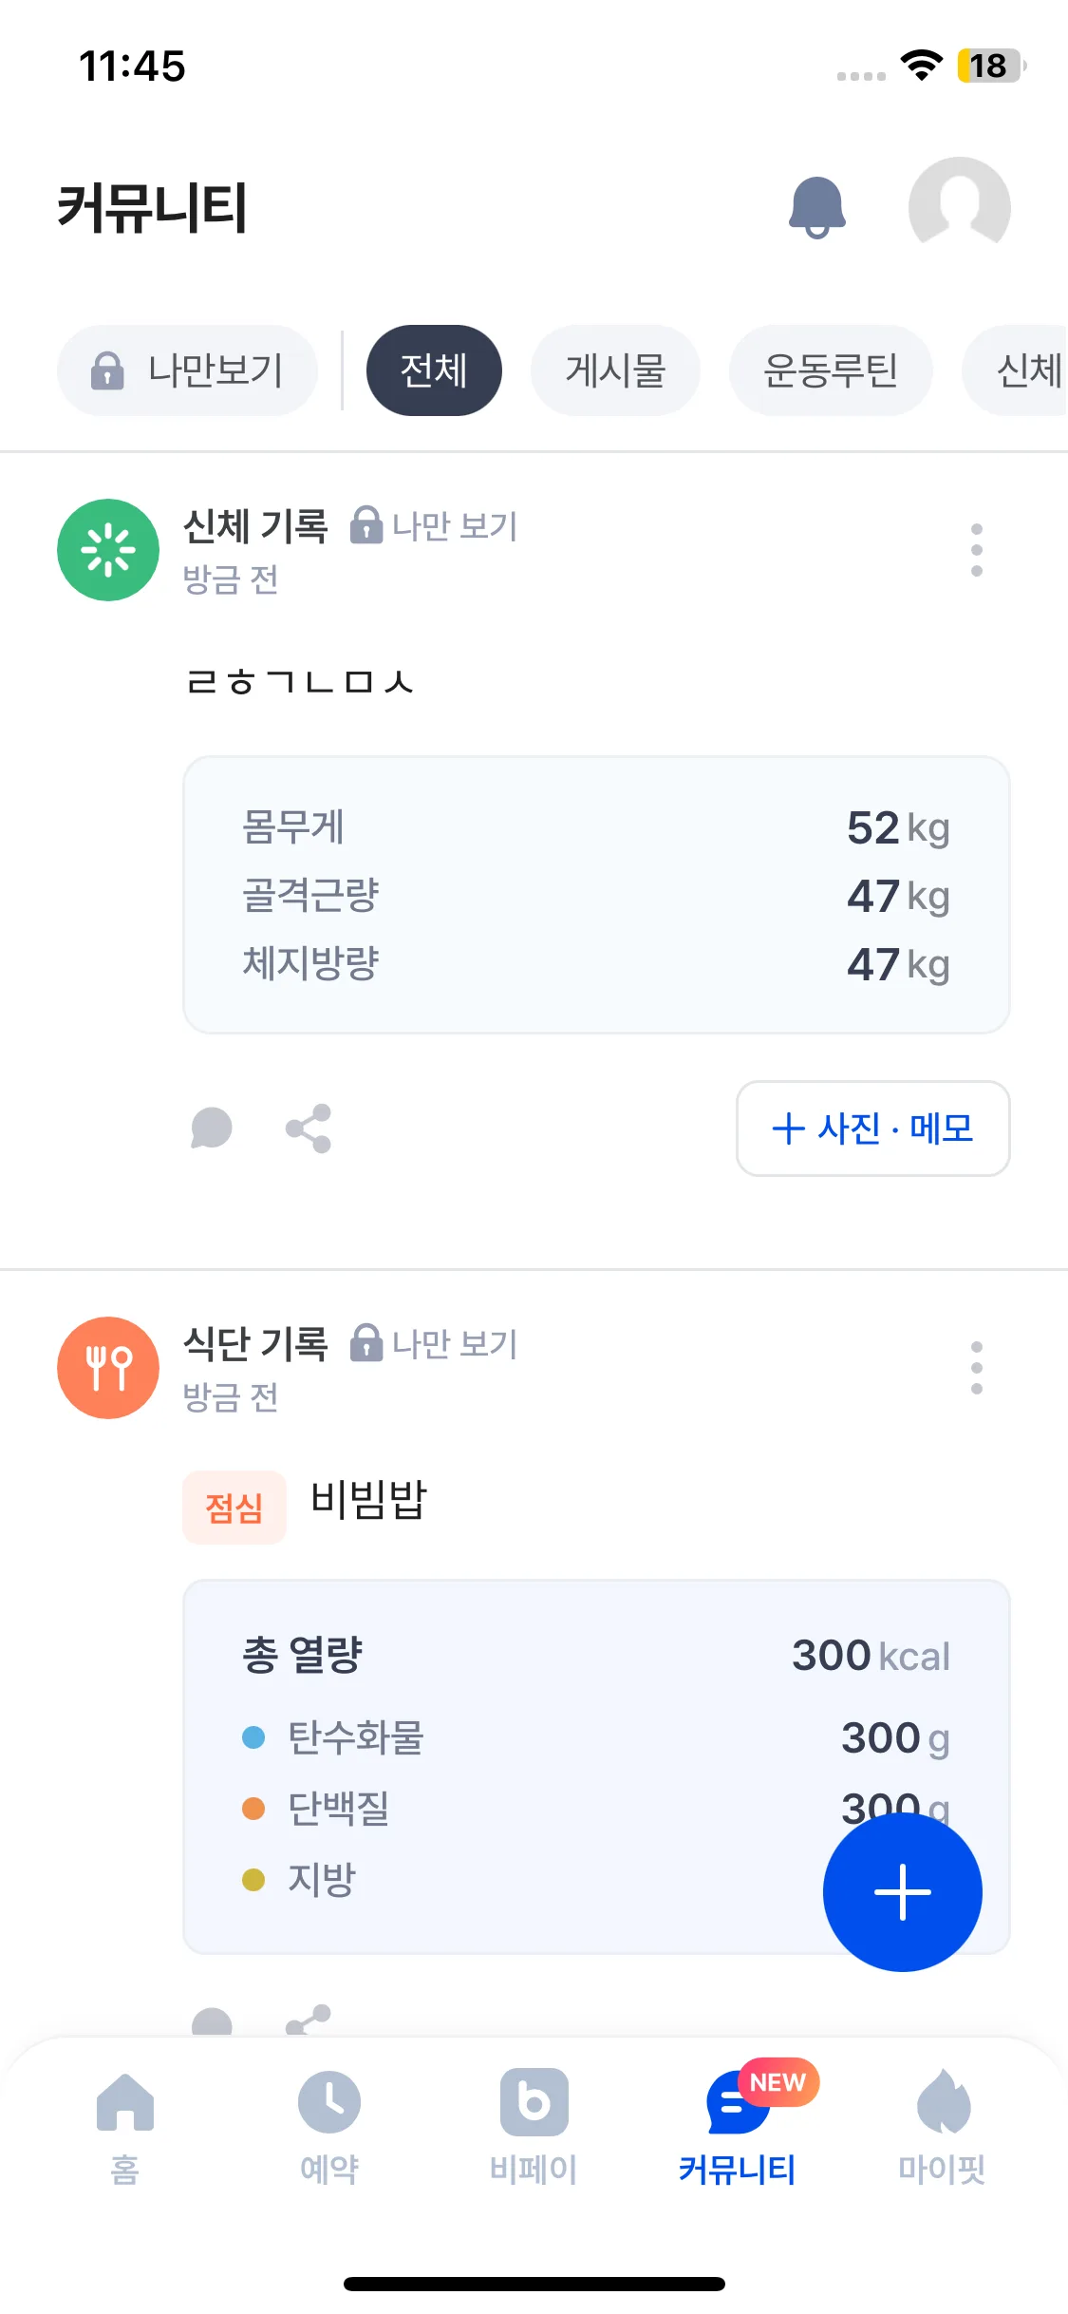Tap comment icon on 신체 기록 post

pos(212,1129)
